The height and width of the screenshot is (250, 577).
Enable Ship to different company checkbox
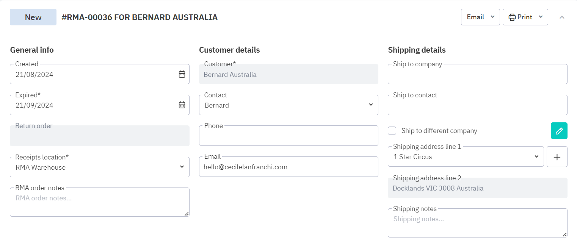(392, 131)
